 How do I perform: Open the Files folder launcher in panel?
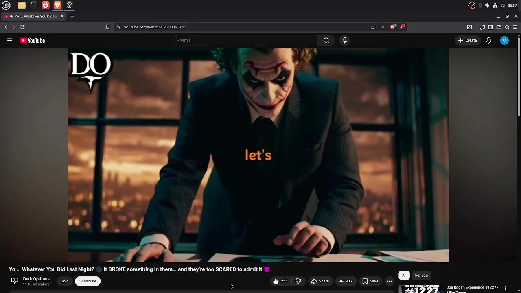click(22, 5)
